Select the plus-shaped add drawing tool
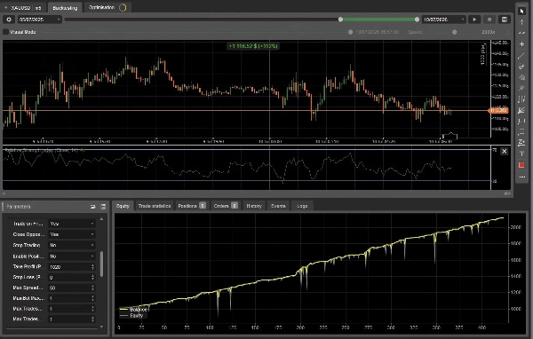This screenshot has width=533, height=339. pyautogui.click(x=521, y=43)
